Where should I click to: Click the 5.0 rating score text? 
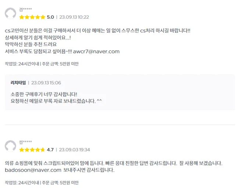[50, 17]
